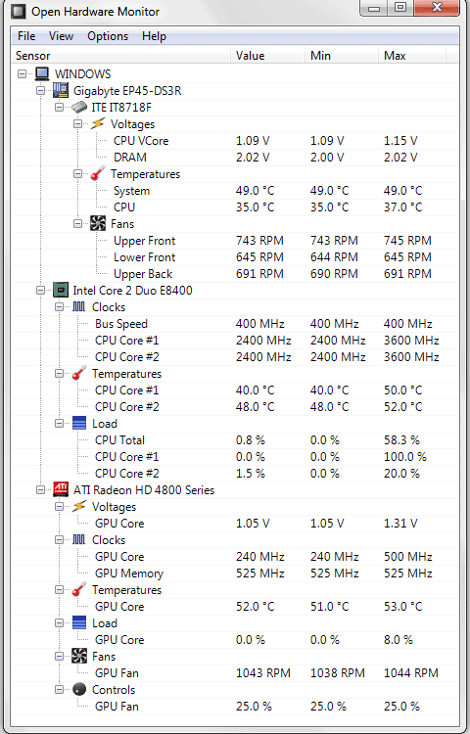This screenshot has height=734, width=470.
Task: Click the Value column header
Action: 267,55
